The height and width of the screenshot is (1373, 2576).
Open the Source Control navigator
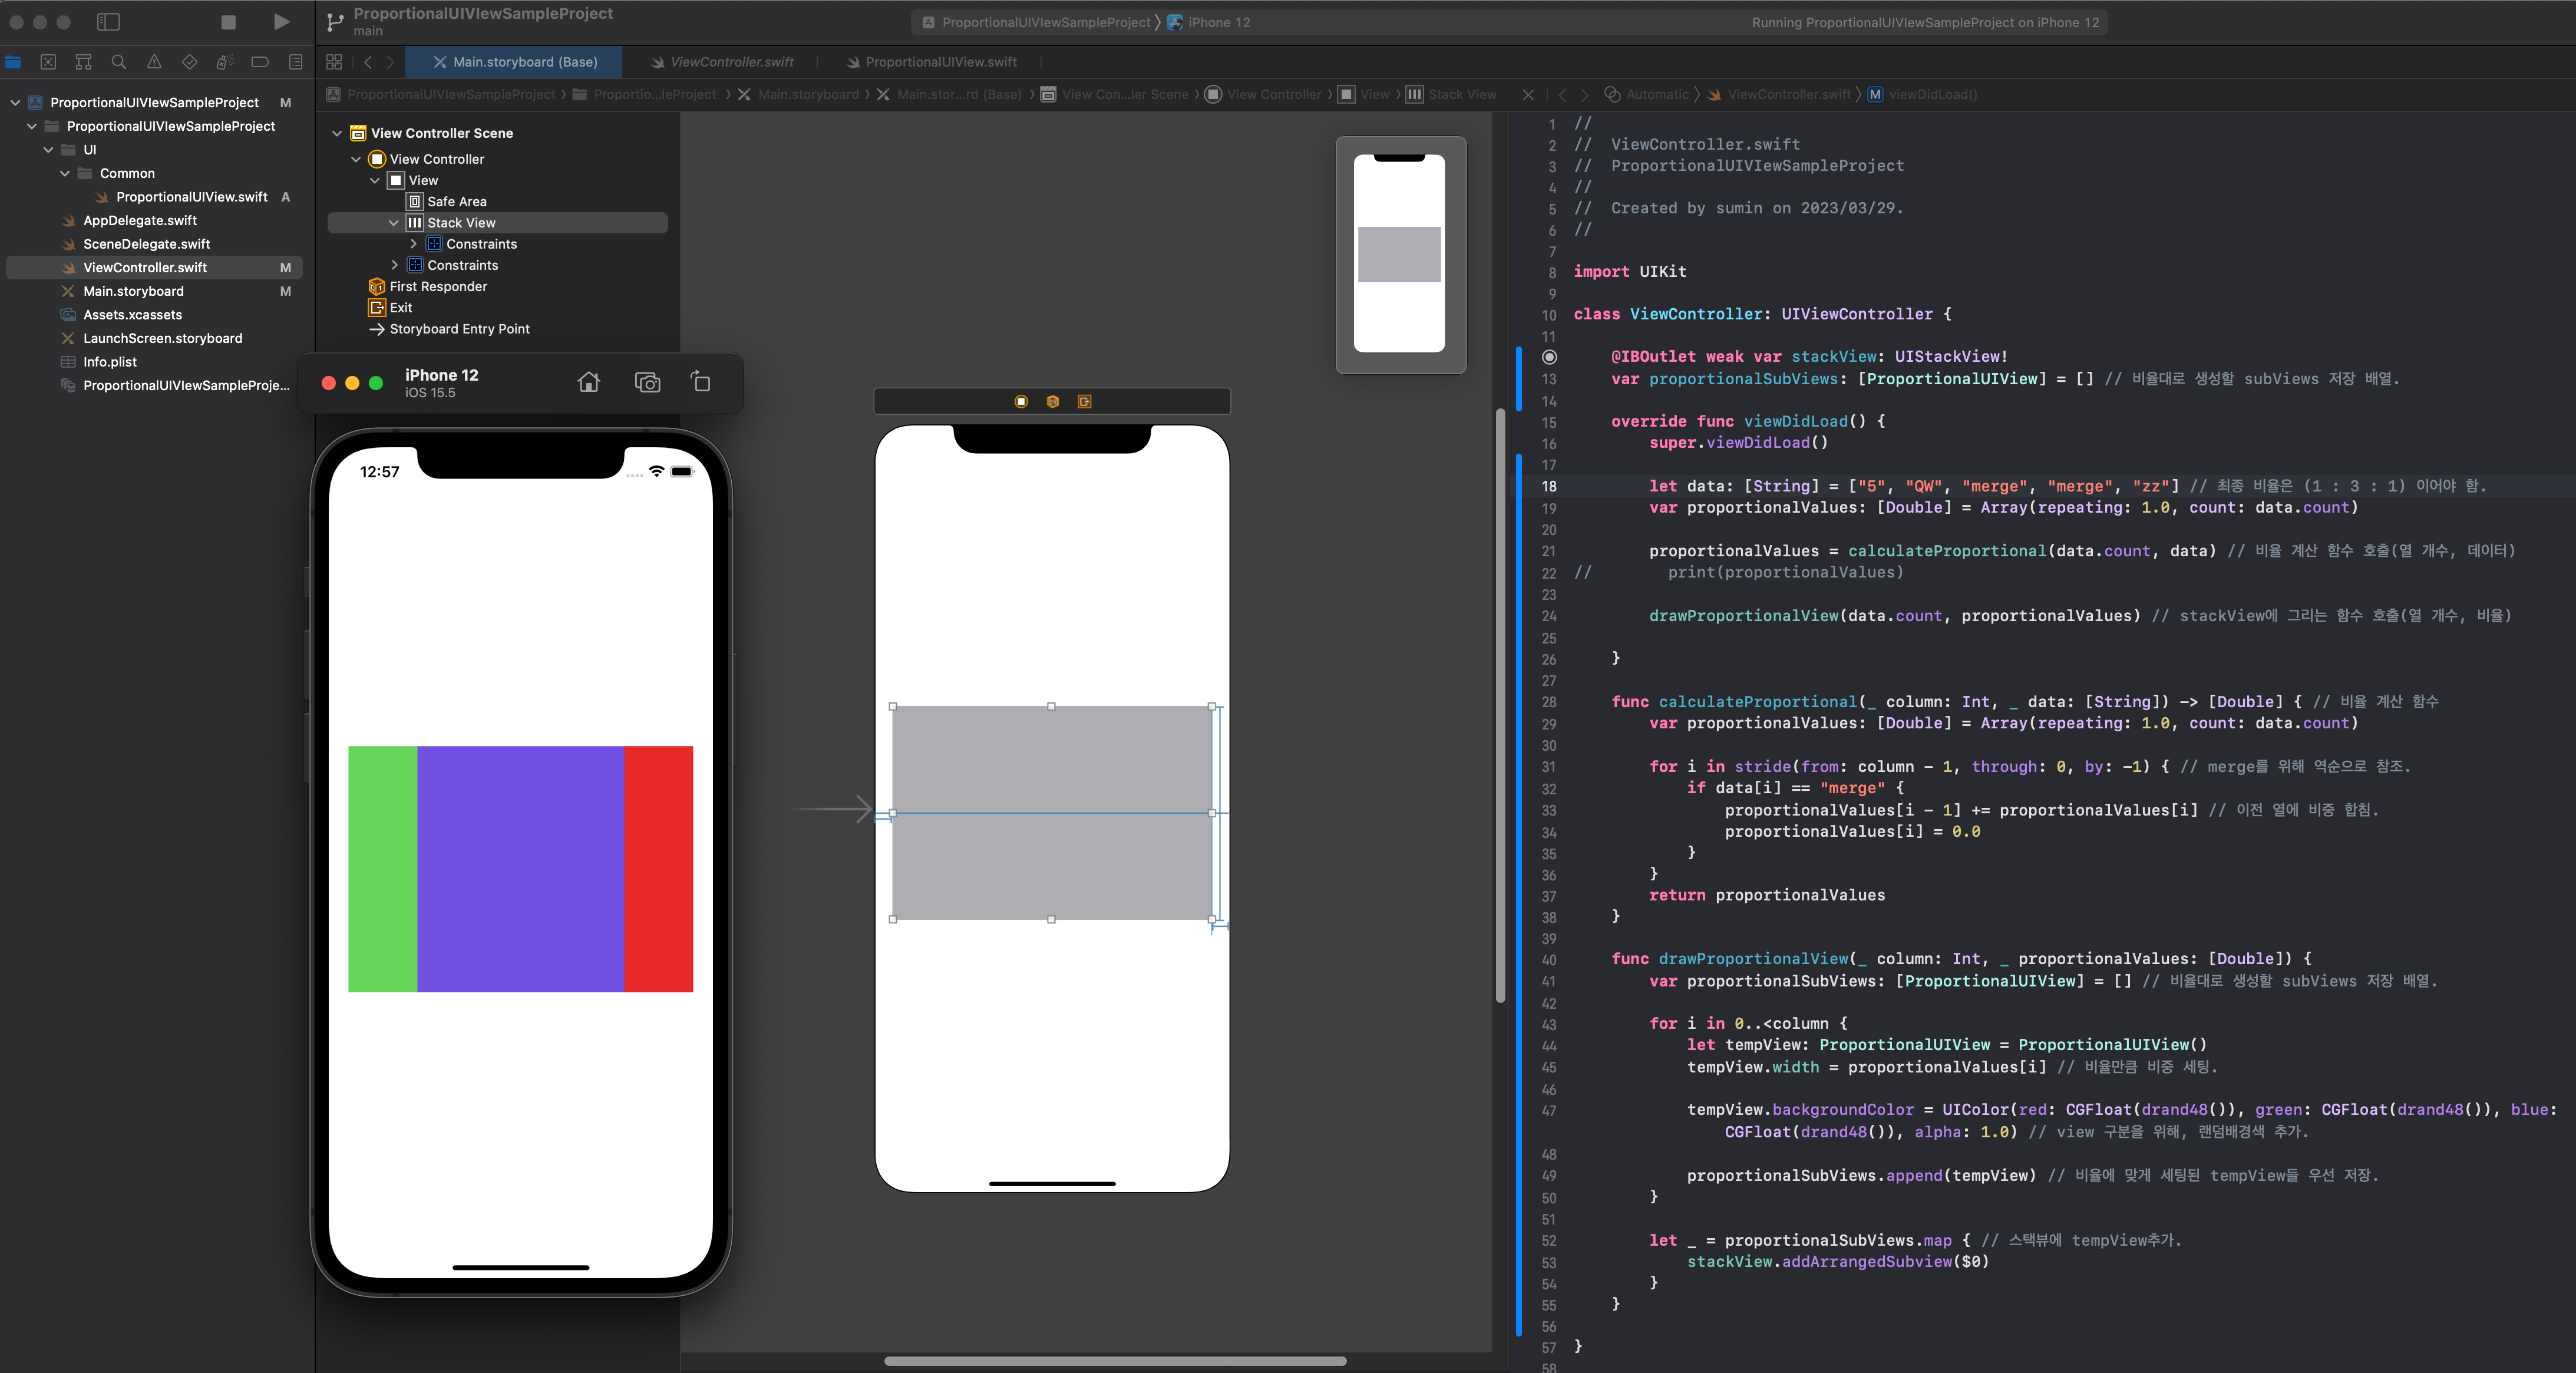click(x=47, y=62)
